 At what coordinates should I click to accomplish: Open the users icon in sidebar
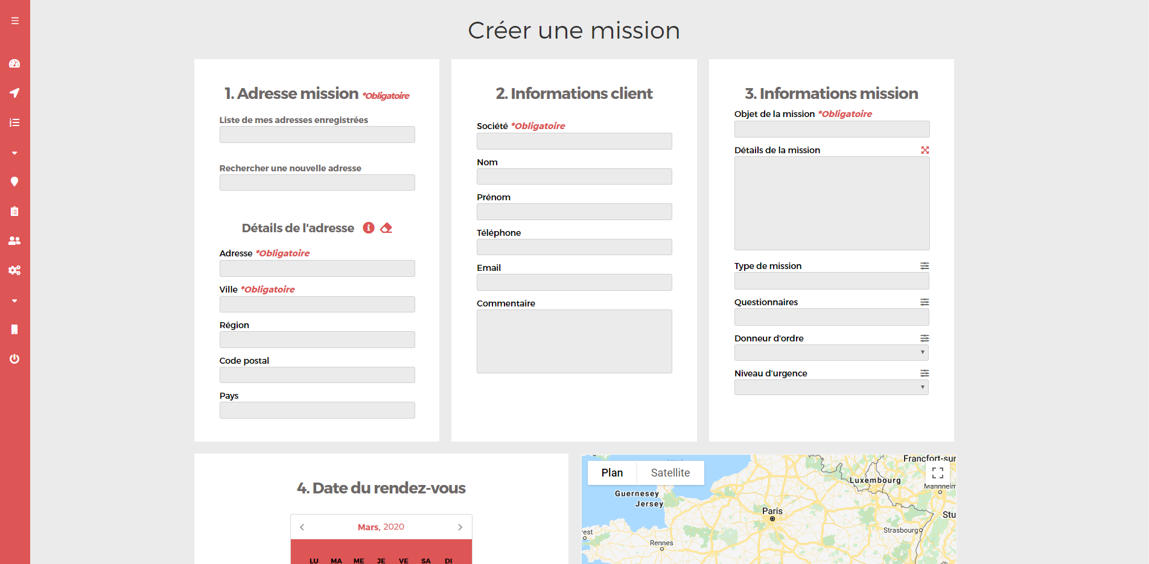[14, 241]
